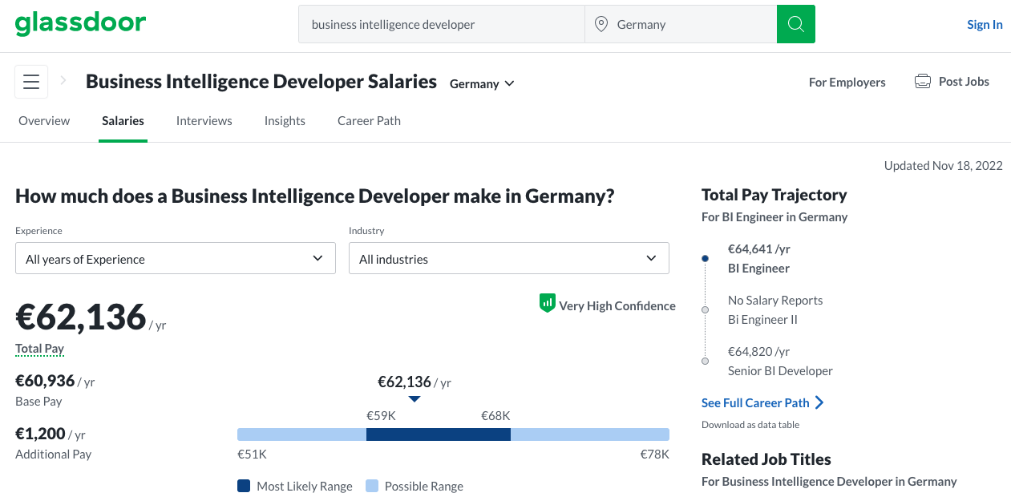Click the green search magnifier button
Screen dimensions: 1011x501
(x=796, y=24)
